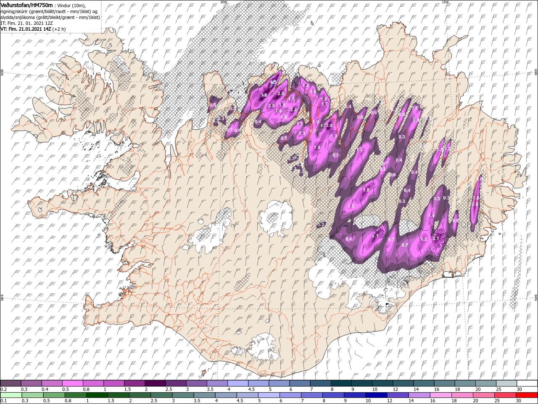Click grey-teal 18–20 swatch in upper legend
This screenshot has height=404, width=538.
point(466,383)
